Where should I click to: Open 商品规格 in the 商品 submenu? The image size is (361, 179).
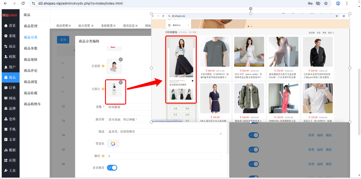(x=31, y=59)
